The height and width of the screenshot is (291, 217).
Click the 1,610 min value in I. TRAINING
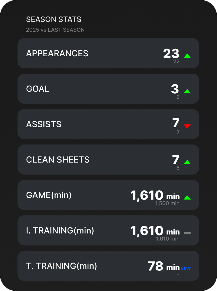click(155, 231)
